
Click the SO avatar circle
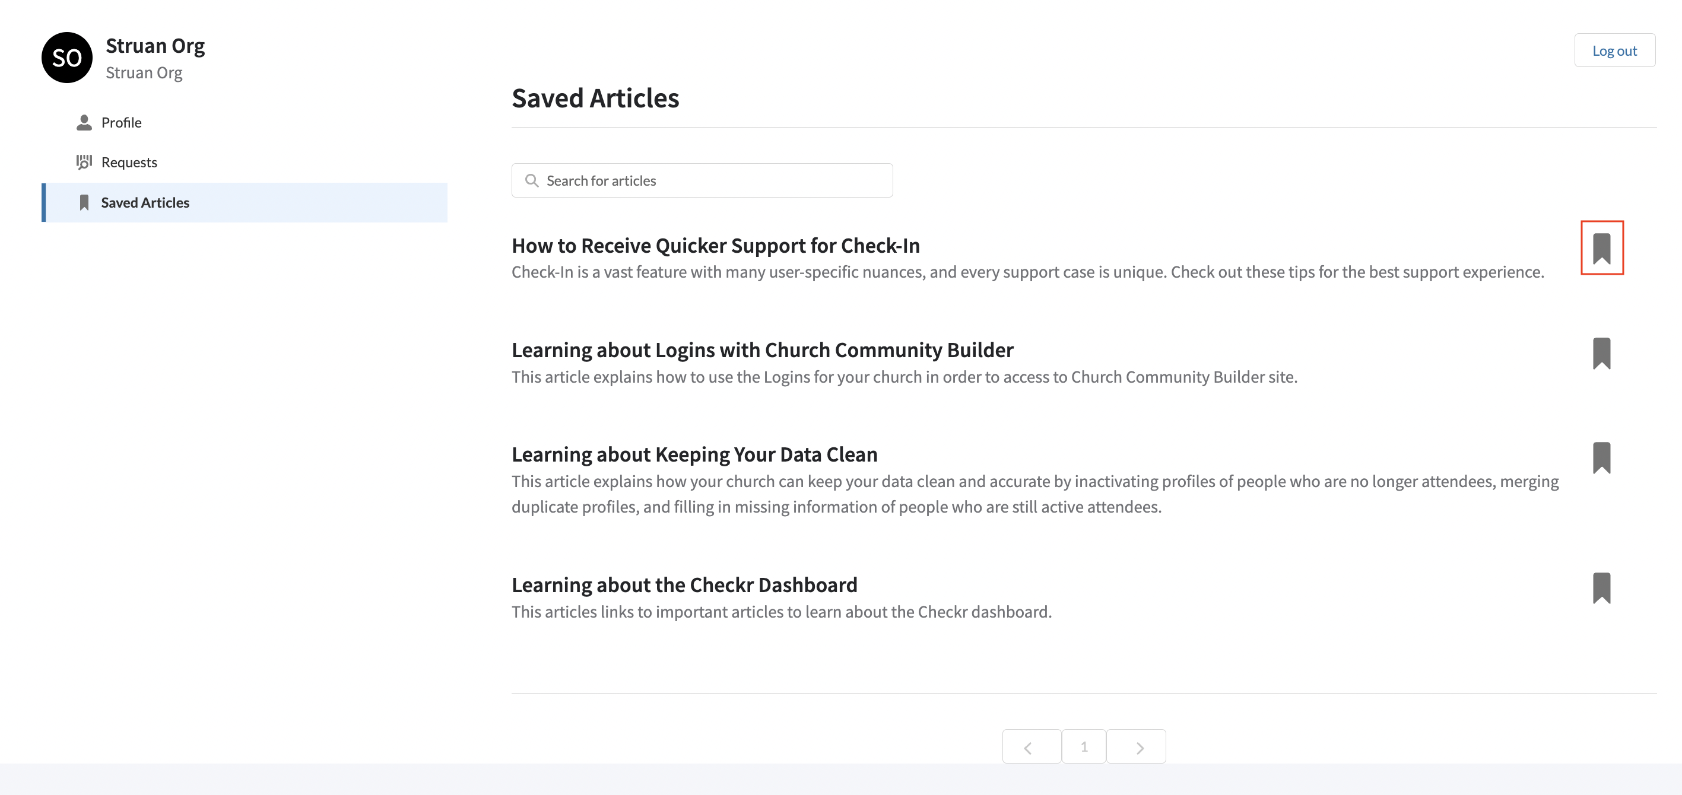[66, 58]
